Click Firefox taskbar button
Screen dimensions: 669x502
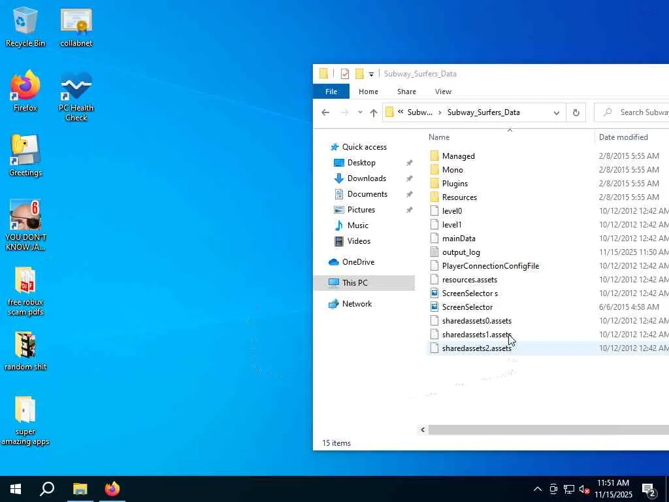112,489
